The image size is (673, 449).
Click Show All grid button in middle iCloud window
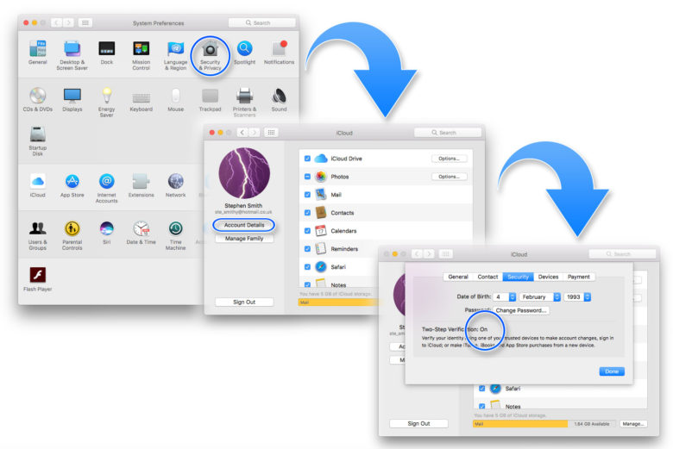click(x=271, y=133)
